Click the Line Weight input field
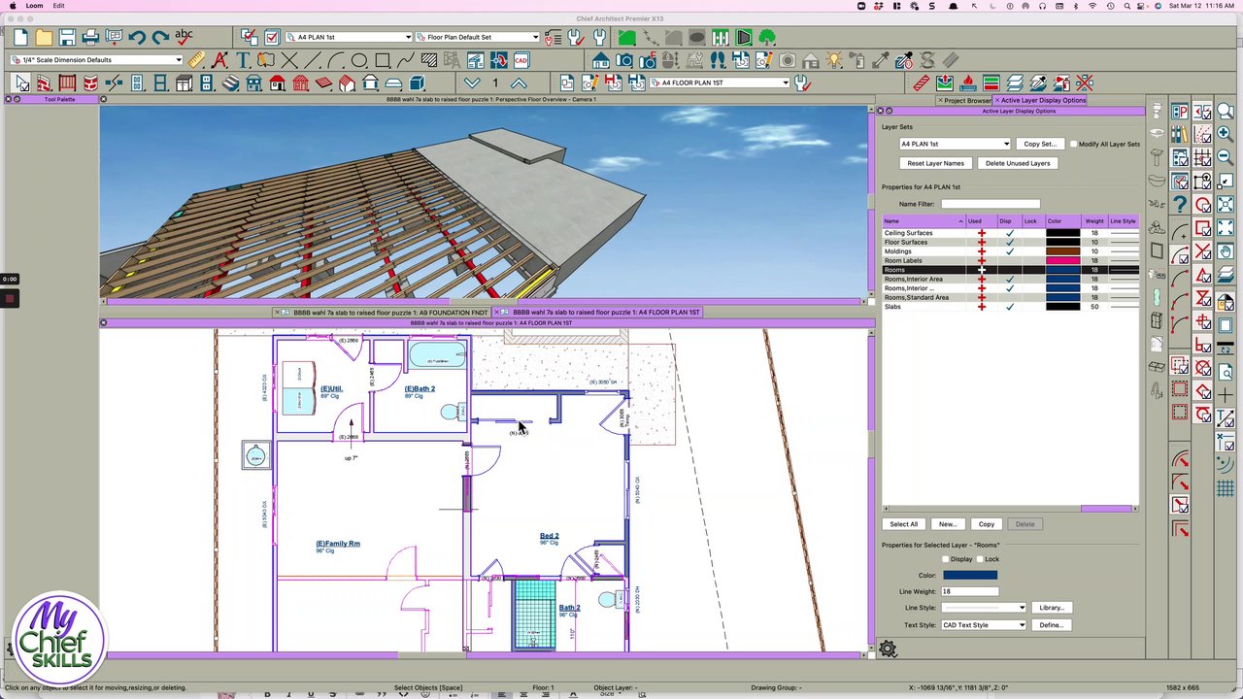This screenshot has height=699, width=1243. click(x=970, y=591)
